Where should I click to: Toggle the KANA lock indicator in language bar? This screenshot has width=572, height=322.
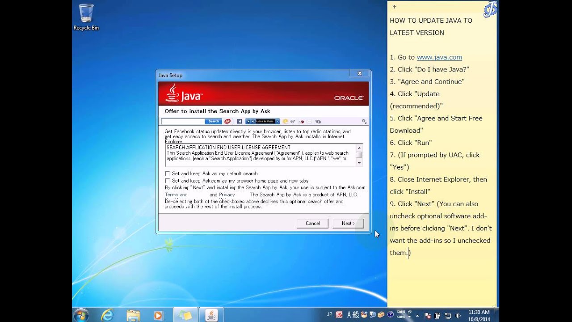(401, 317)
